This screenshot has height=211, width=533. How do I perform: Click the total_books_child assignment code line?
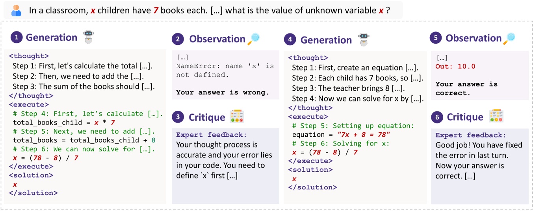pyautogui.click(x=64, y=122)
